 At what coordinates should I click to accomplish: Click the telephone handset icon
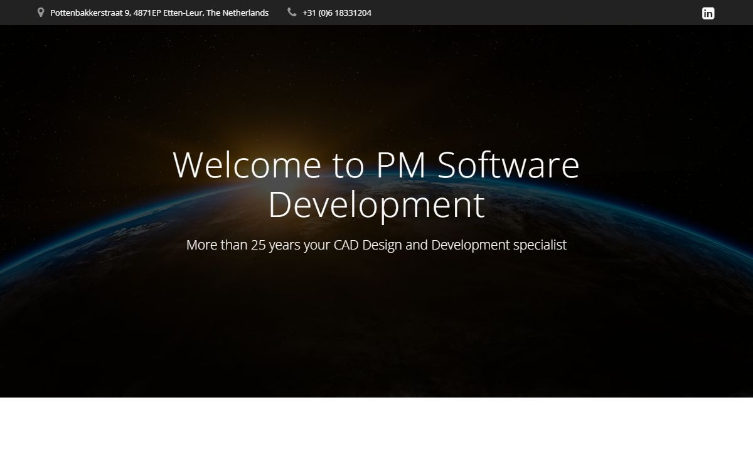(292, 12)
